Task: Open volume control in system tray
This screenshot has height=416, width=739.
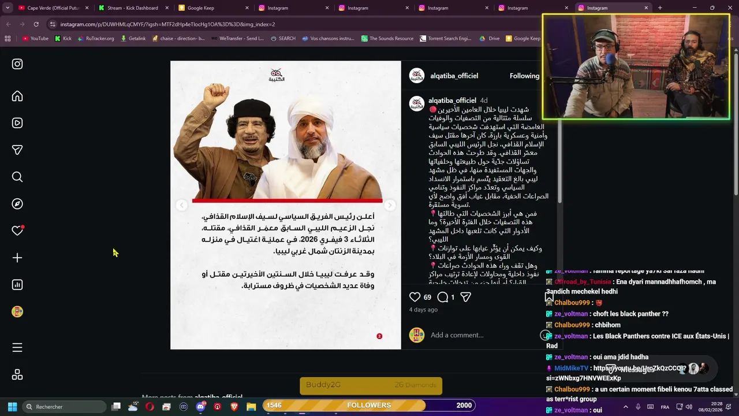Action: (x=690, y=407)
